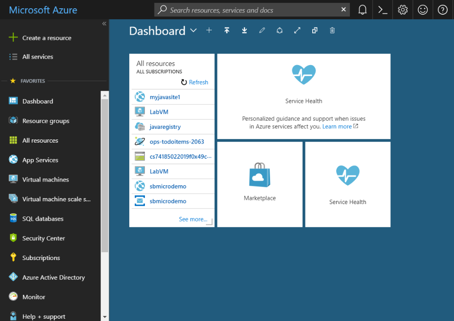Open Help + support
The image size is (454, 321).
tap(44, 317)
